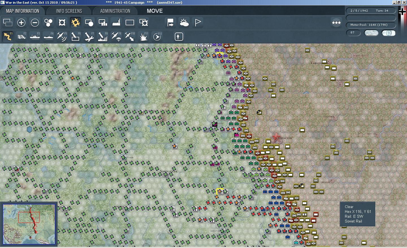This screenshot has height=248, width=407.
Task: Select Bomb airfield F7 icon
Action: [x=89, y=37]
